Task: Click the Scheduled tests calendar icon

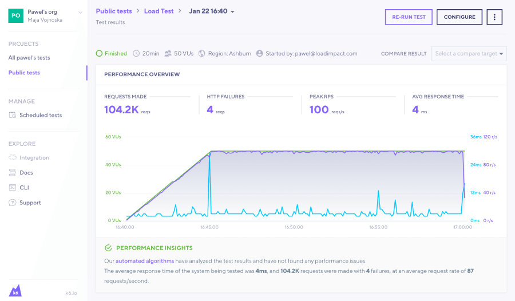Action: coord(13,115)
